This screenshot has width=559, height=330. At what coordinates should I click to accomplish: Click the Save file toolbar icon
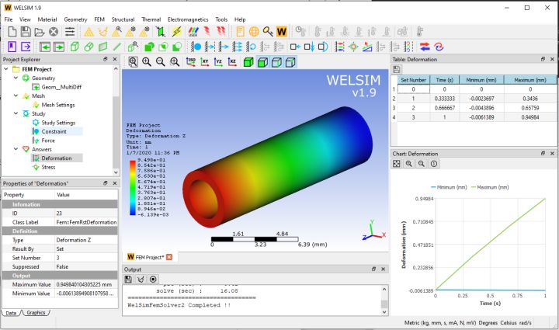(26, 32)
